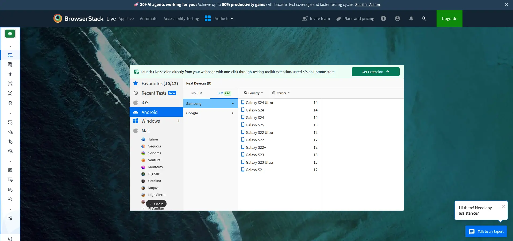Image resolution: width=513 pixels, height=241 pixels.
Task: Click the Recent Tests clock icon
Action: click(x=136, y=93)
